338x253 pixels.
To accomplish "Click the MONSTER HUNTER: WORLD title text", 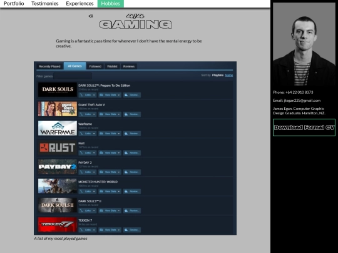I will click(x=98, y=182).
